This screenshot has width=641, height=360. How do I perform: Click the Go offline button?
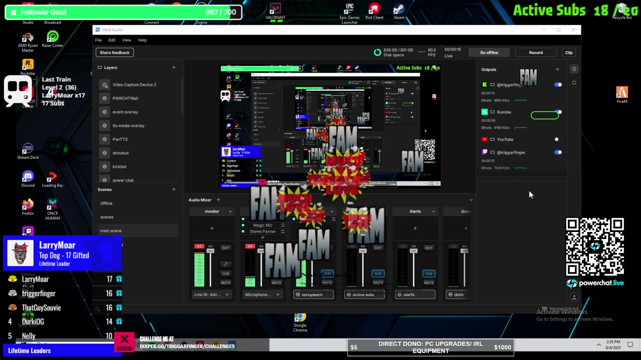point(489,52)
